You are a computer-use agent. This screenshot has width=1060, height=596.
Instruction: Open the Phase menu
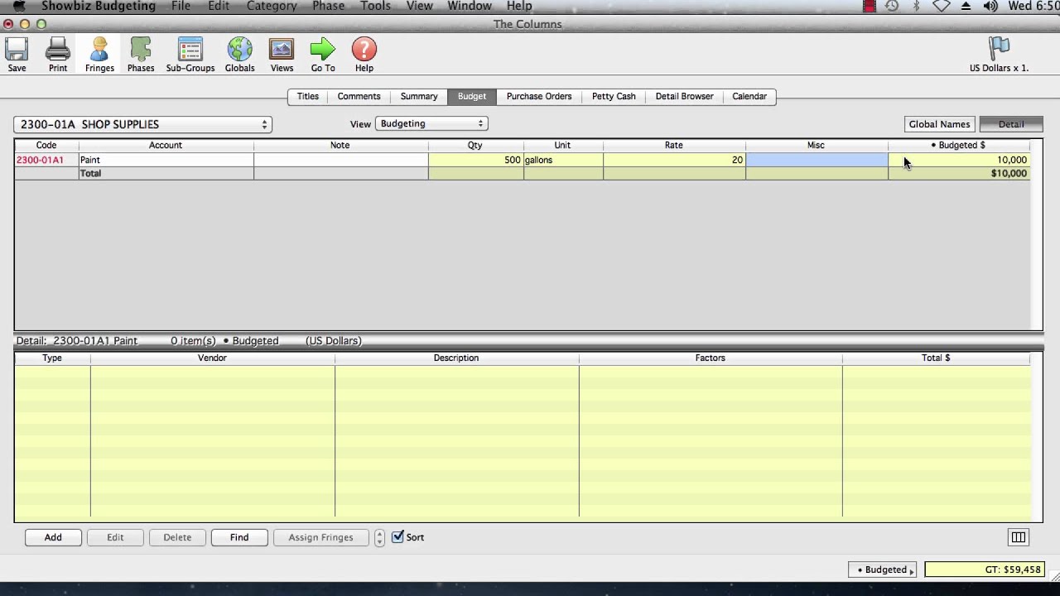coord(328,6)
